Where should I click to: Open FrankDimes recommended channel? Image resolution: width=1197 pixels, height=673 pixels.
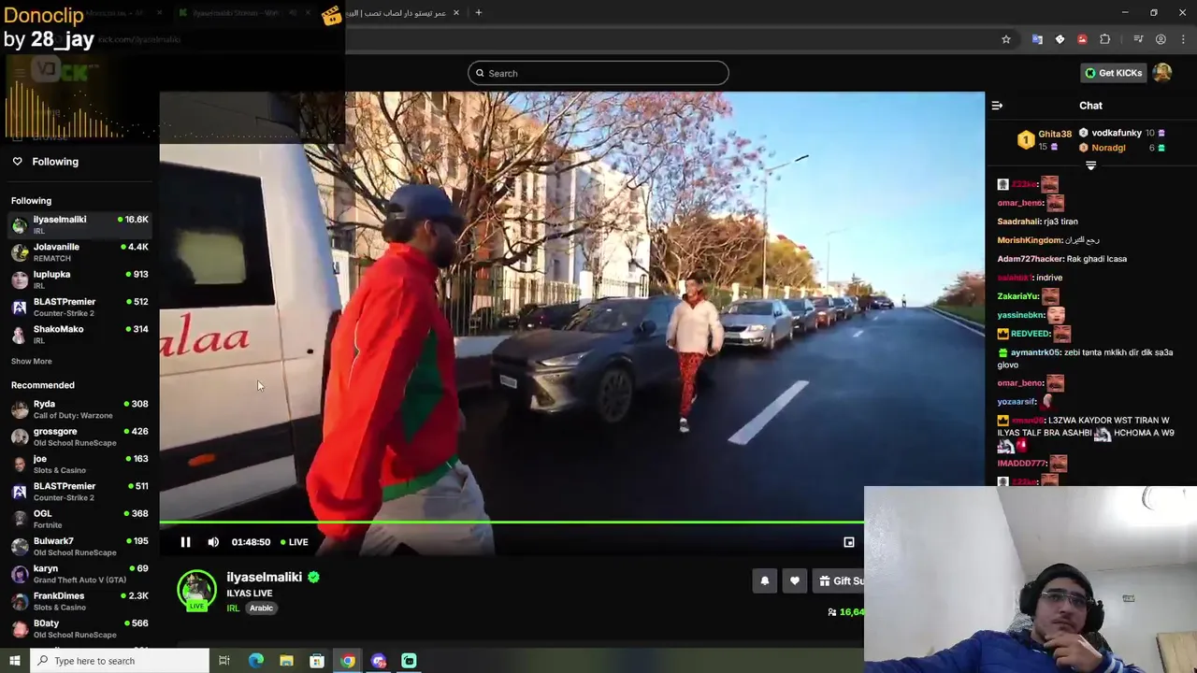(79, 601)
